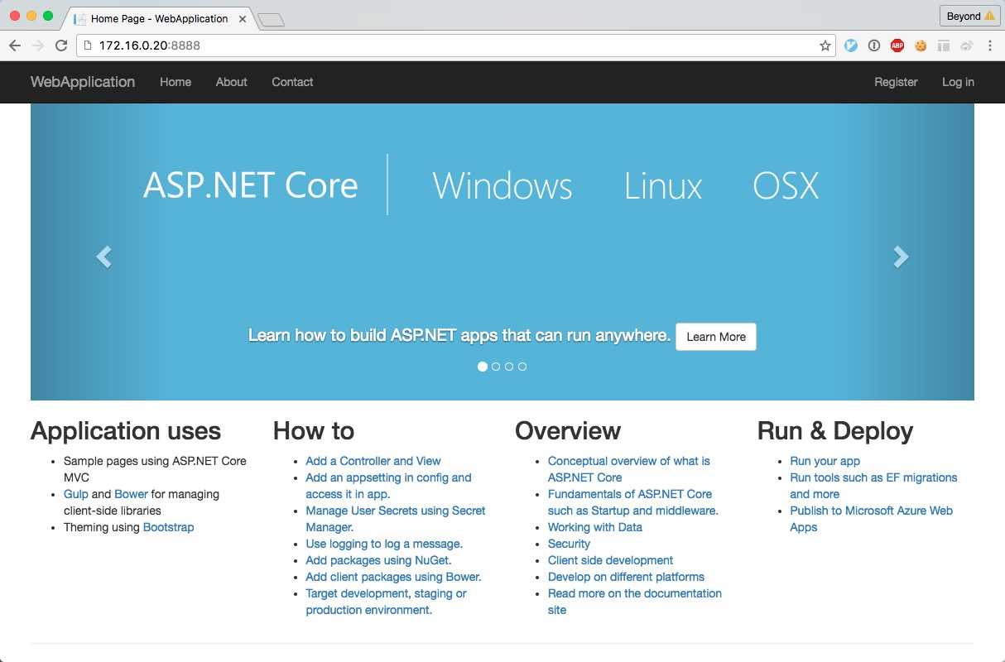The height and width of the screenshot is (662, 1005).
Task: Open the Contact page from navbar
Action: pyautogui.click(x=292, y=82)
